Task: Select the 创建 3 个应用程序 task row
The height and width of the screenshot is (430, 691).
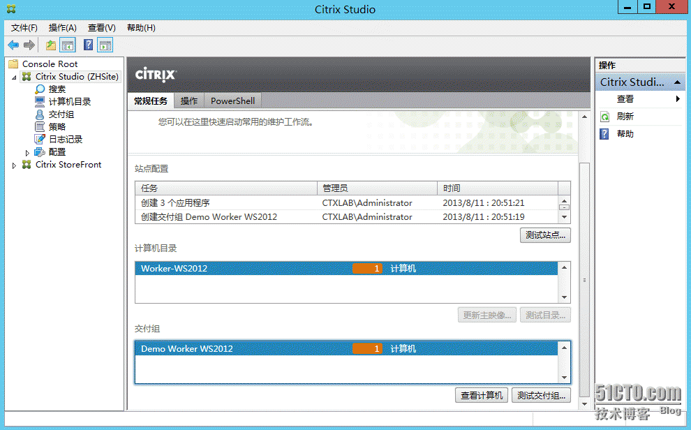Action: click(x=346, y=202)
